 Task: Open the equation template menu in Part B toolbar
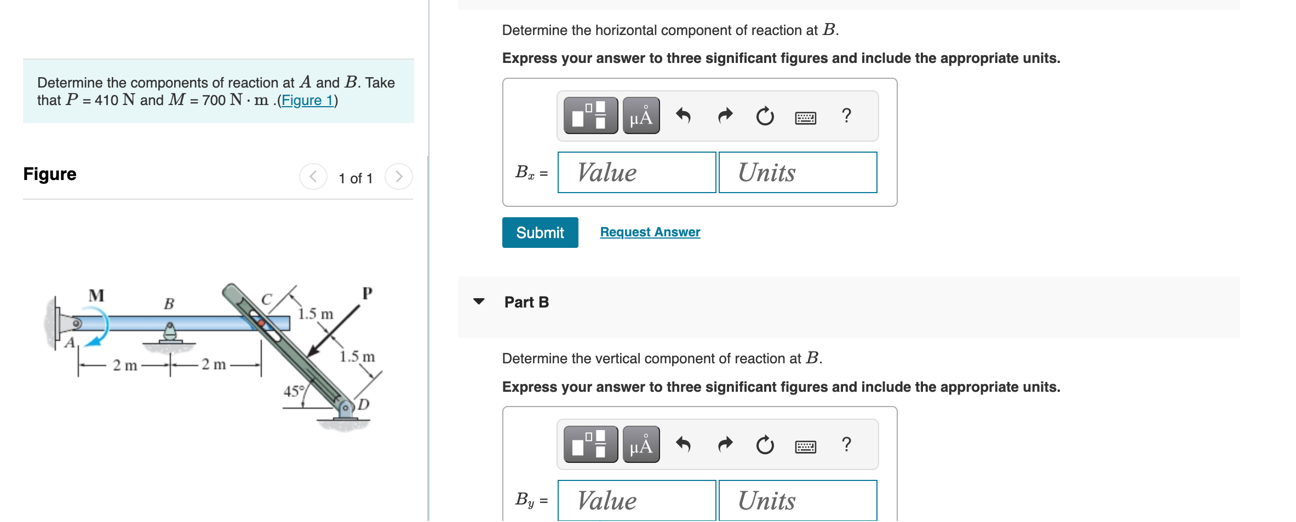pyautogui.click(x=589, y=444)
